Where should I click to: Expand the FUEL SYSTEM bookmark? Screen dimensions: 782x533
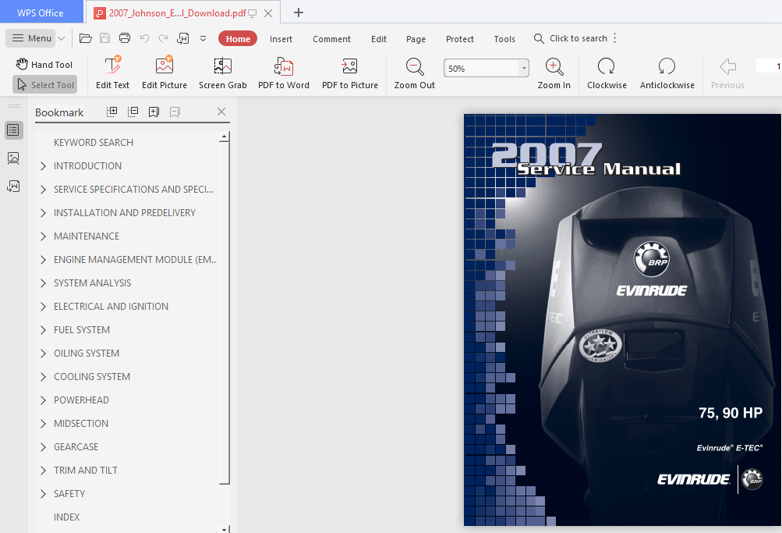pos(43,330)
